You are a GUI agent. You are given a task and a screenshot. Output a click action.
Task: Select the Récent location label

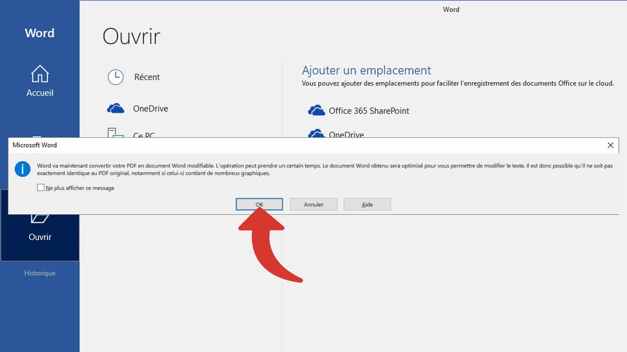[x=147, y=77]
